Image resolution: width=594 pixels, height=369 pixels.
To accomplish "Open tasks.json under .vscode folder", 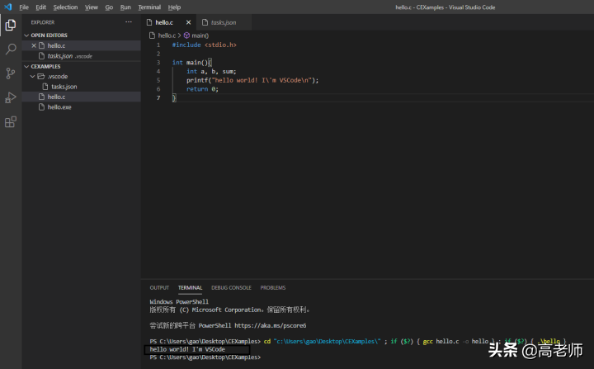I will tap(82, 87).
